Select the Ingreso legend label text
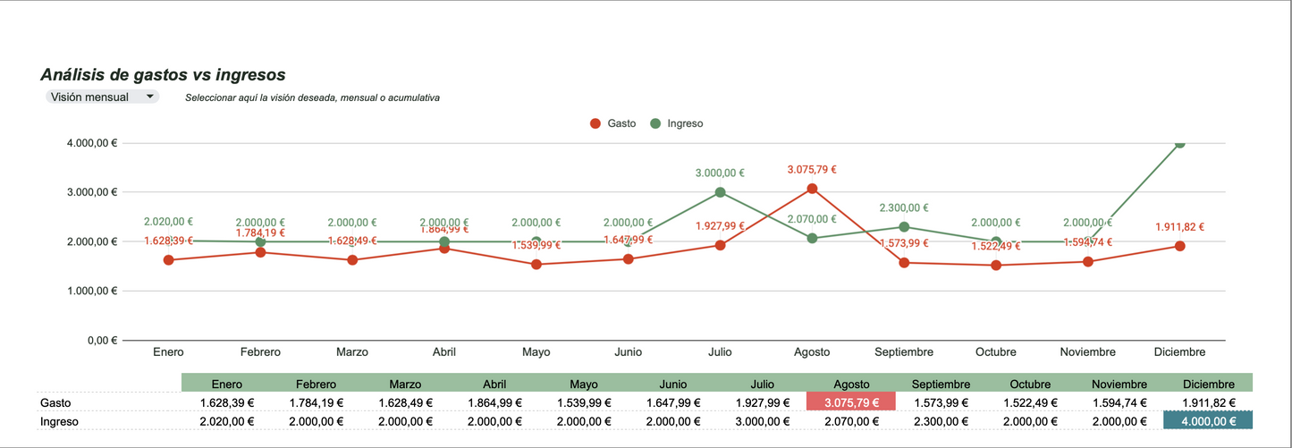1292x448 pixels. point(685,123)
